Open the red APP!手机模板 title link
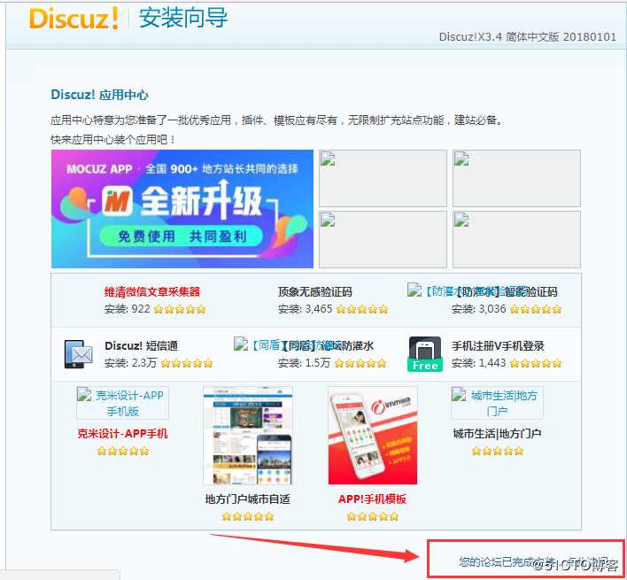The width and height of the screenshot is (627, 580). pyautogui.click(x=372, y=499)
